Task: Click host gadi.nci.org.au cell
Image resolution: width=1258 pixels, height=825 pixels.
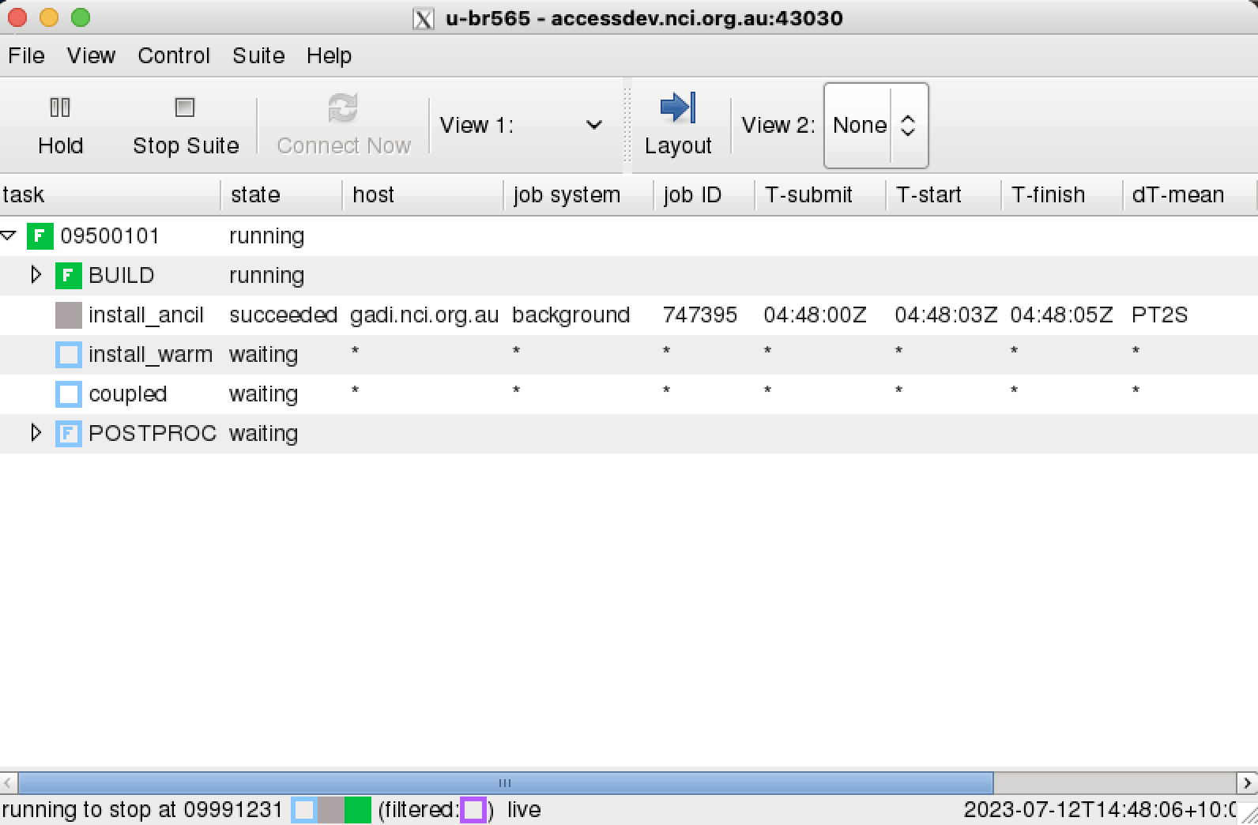Action: [424, 315]
